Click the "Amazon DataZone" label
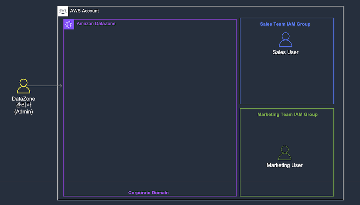360x205 pixels. point(96,23)
